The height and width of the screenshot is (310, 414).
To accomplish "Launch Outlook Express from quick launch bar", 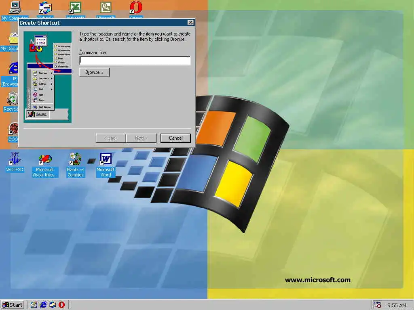I will click(53, 305).
